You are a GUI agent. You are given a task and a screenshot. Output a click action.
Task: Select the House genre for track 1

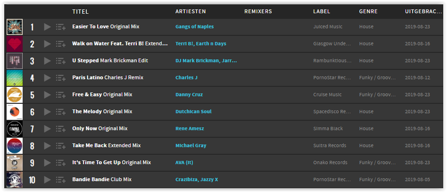coord(366,26)
